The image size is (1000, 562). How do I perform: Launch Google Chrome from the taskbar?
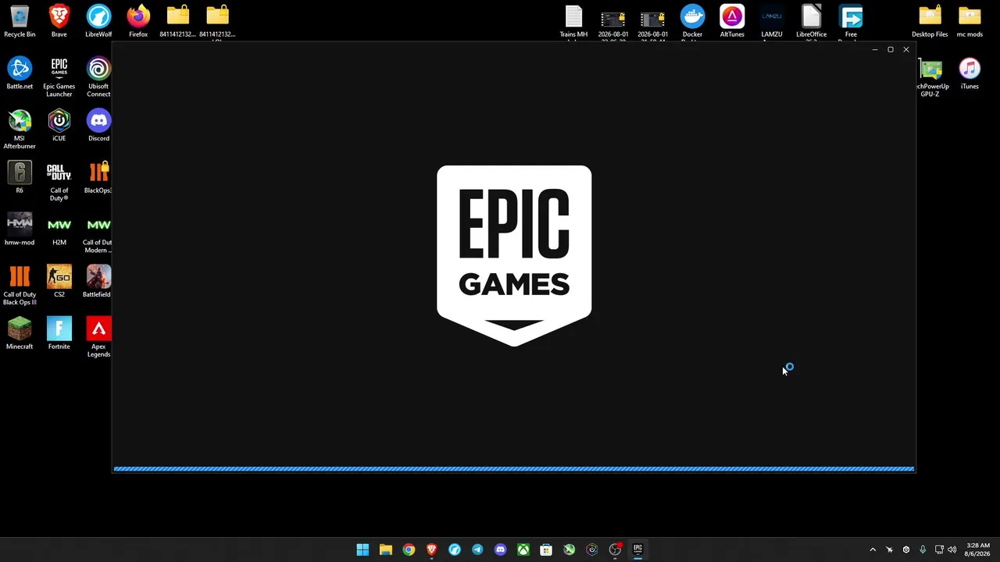pos(409,550)
